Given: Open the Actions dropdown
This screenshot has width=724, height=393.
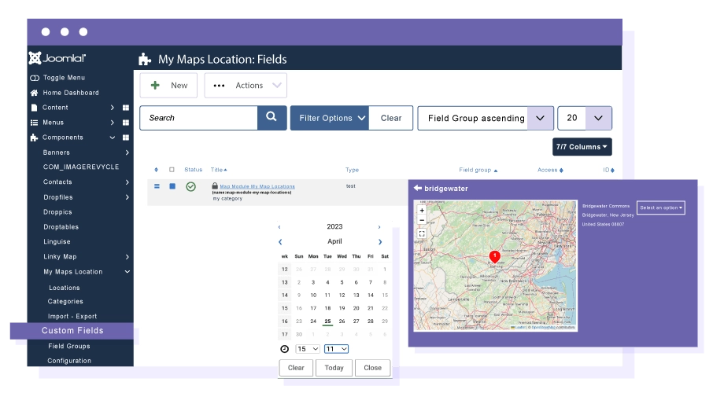Looking at the screenshot, I should click(246, 86).
